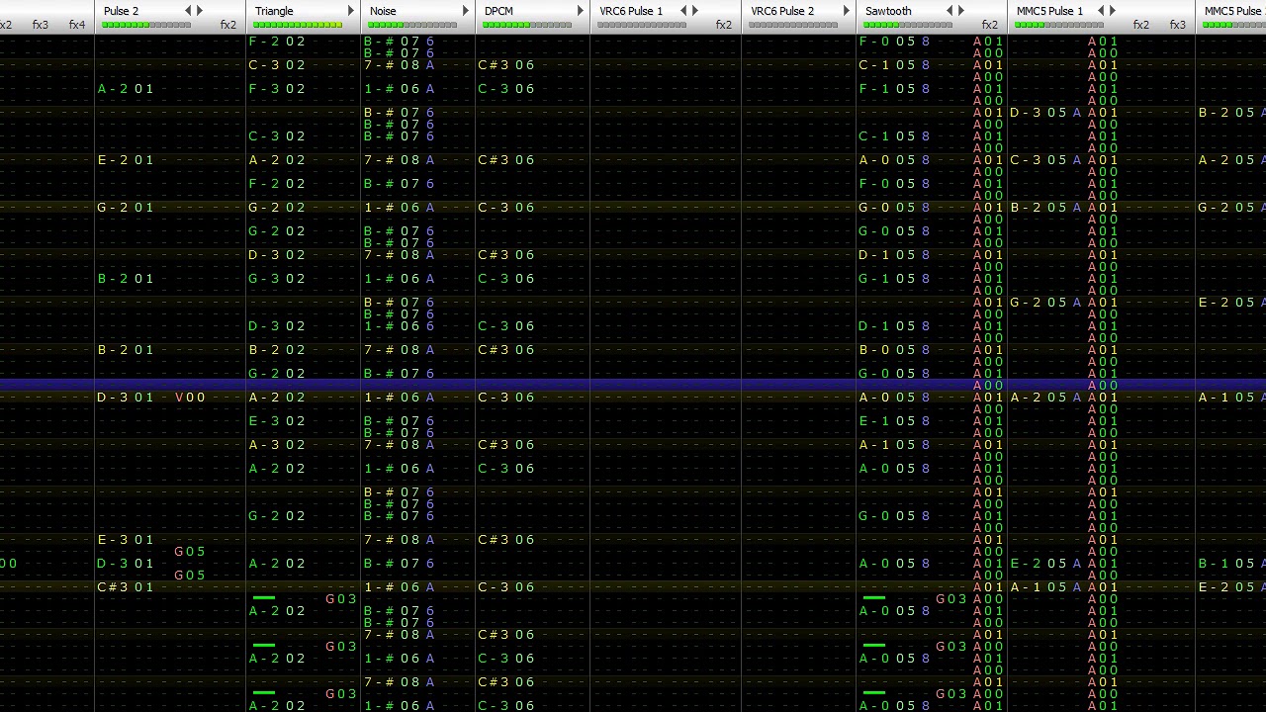This screenshot has height=712, width=1266.
Task: Select note A-1 05 A in MMC5 Pulse 1
Action: (x=1045, y=587)
